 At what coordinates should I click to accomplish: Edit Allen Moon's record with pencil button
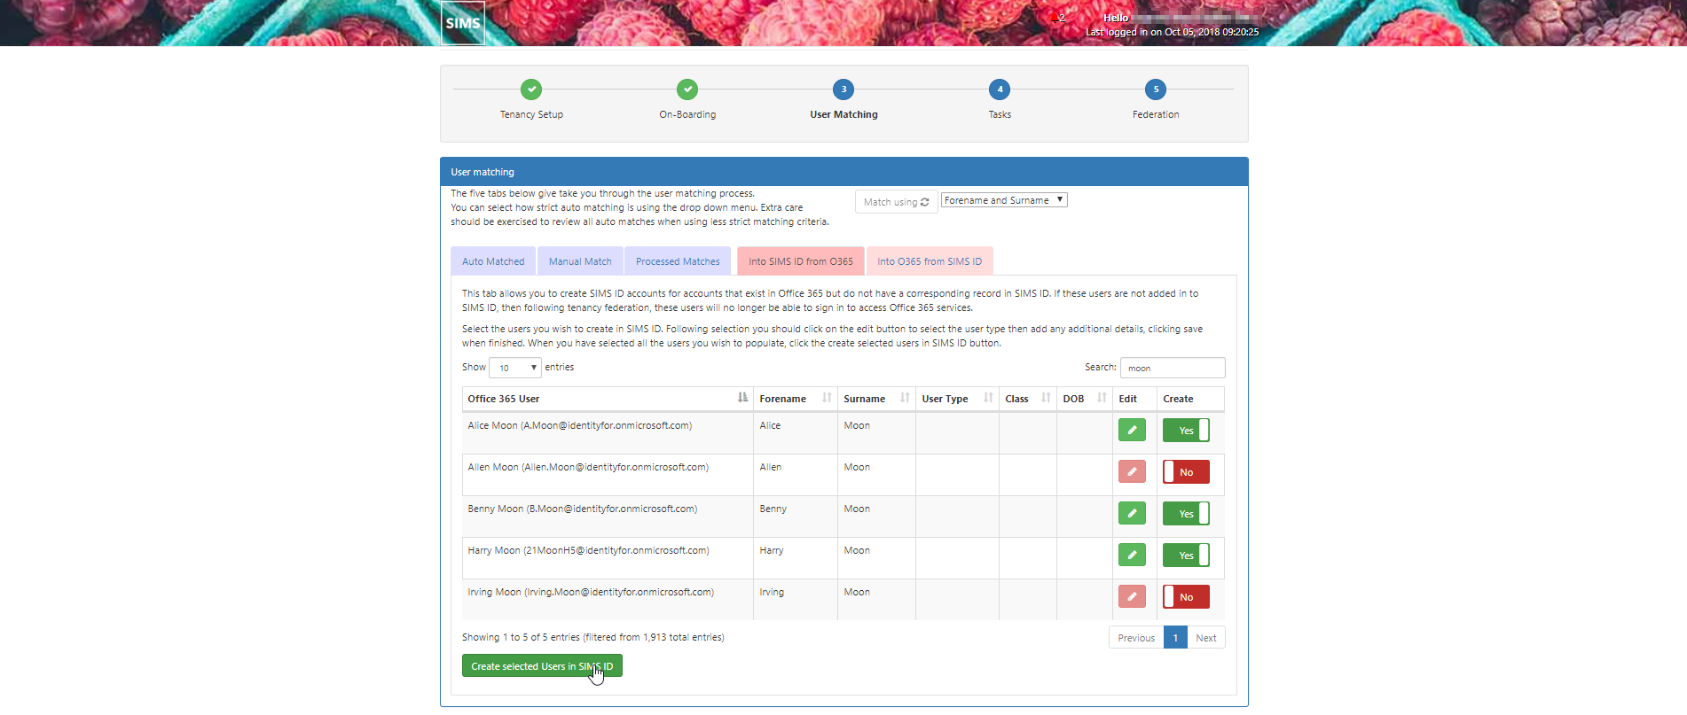point(1132,471)
